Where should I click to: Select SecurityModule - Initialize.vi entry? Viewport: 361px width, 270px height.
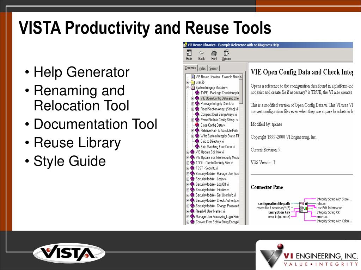click(x=212, y=189)
